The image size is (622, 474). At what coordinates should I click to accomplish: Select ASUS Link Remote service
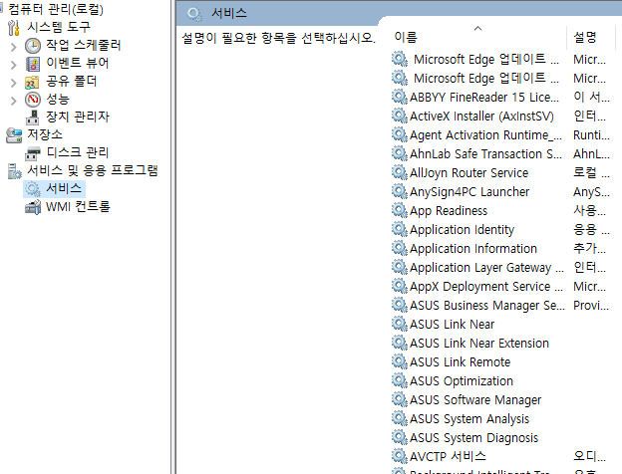tap(461, 362)
